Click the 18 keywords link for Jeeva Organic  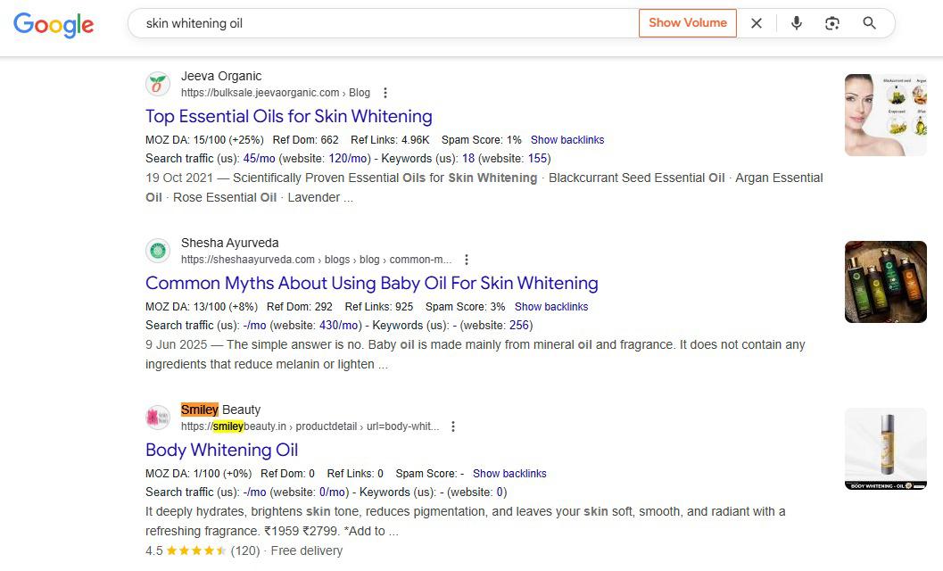click(467, 158)
